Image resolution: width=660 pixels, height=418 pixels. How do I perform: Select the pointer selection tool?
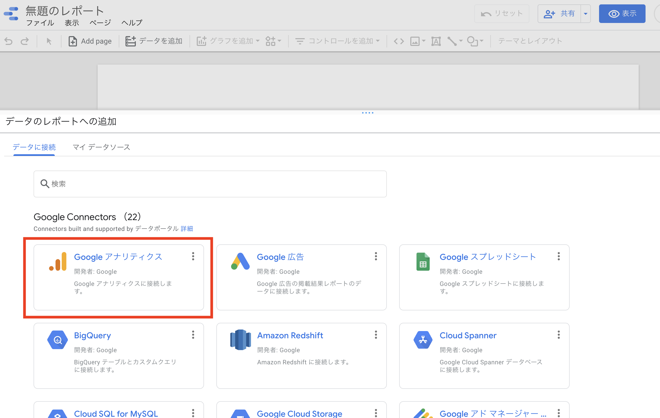click(x=49, y=41)
